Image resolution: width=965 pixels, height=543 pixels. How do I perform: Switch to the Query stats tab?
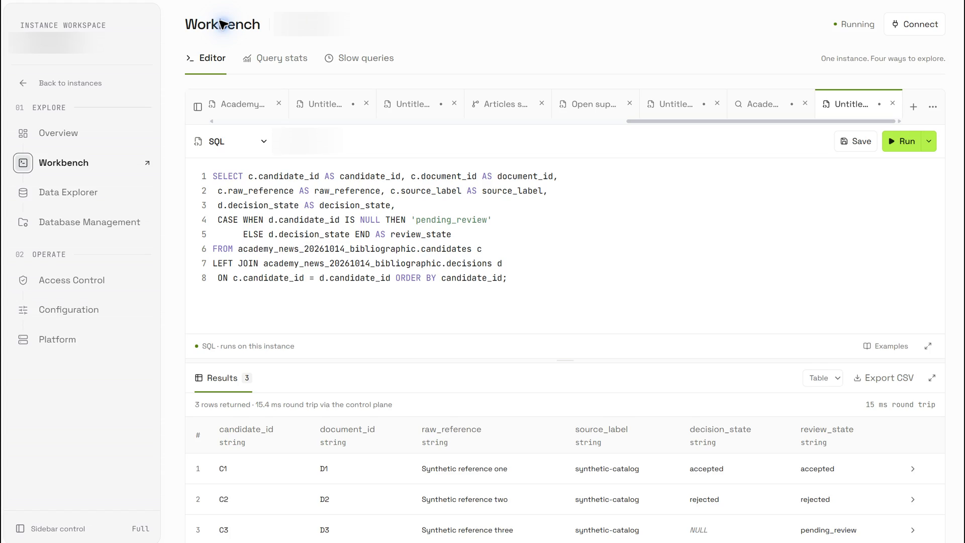pyautogui.click(x=275, y=58)
